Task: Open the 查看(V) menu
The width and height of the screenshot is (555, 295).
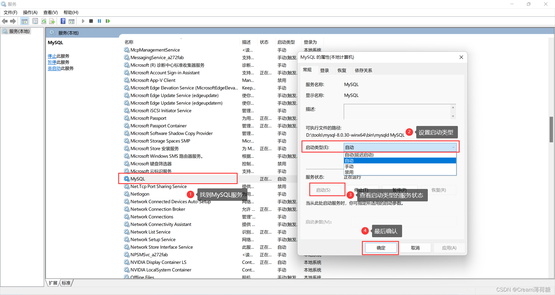Action: point(51,12)
